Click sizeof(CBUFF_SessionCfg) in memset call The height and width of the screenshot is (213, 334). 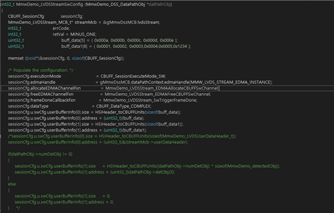pos(97,58)
